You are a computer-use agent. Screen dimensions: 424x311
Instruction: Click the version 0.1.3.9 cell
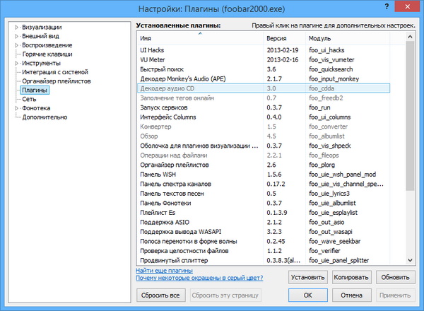click(x=277, y=213)
